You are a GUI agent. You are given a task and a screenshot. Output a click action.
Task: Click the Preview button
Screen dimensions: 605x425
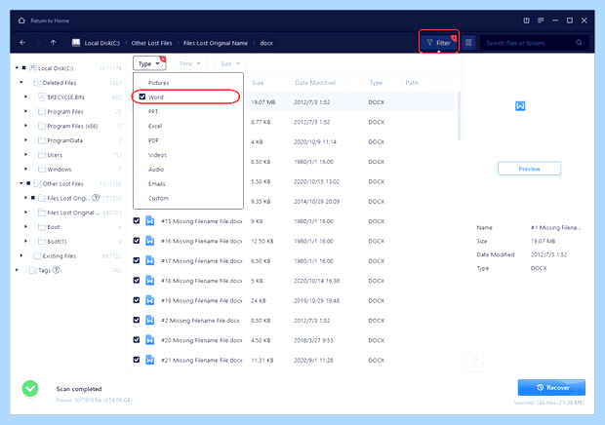pos(529,169)
